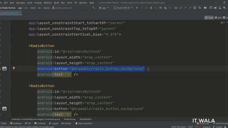The width and height of the screenshot is (228, 128).
Task: Click the res breadcrumb in navigation bar
Action: click(39, 8)
